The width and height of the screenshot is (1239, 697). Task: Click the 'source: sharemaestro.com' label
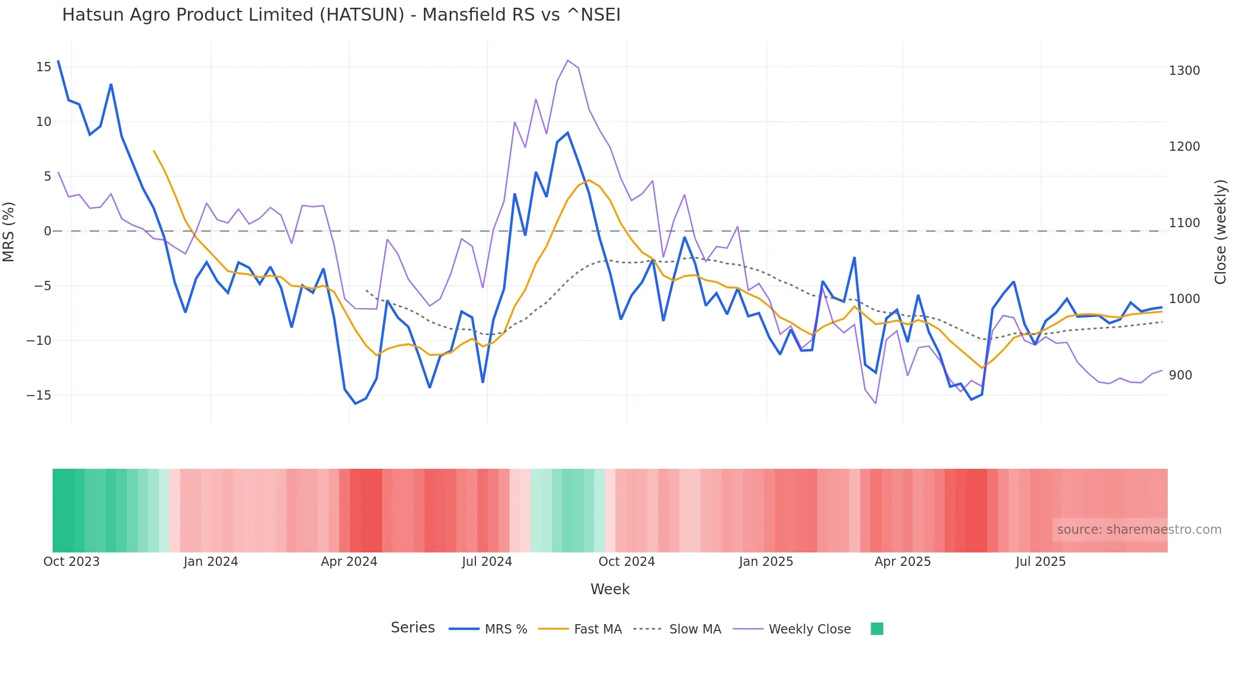[1139, 530]
